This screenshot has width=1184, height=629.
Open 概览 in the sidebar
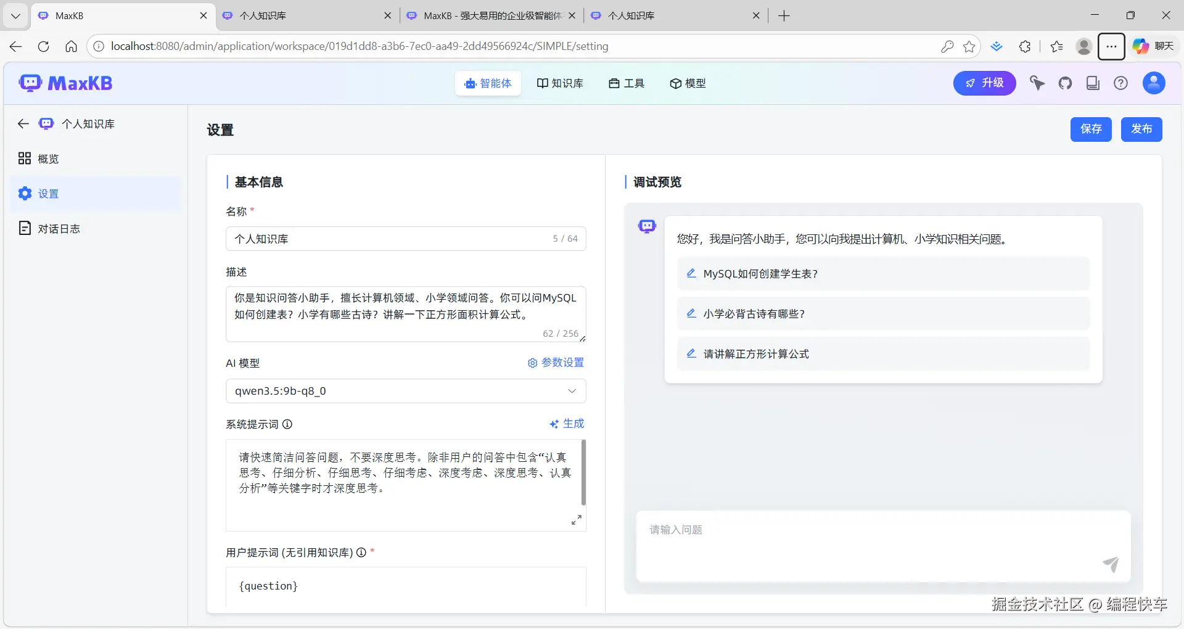coord(96,159)
